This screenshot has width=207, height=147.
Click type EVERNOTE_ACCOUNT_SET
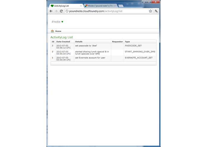click(139, 58)
